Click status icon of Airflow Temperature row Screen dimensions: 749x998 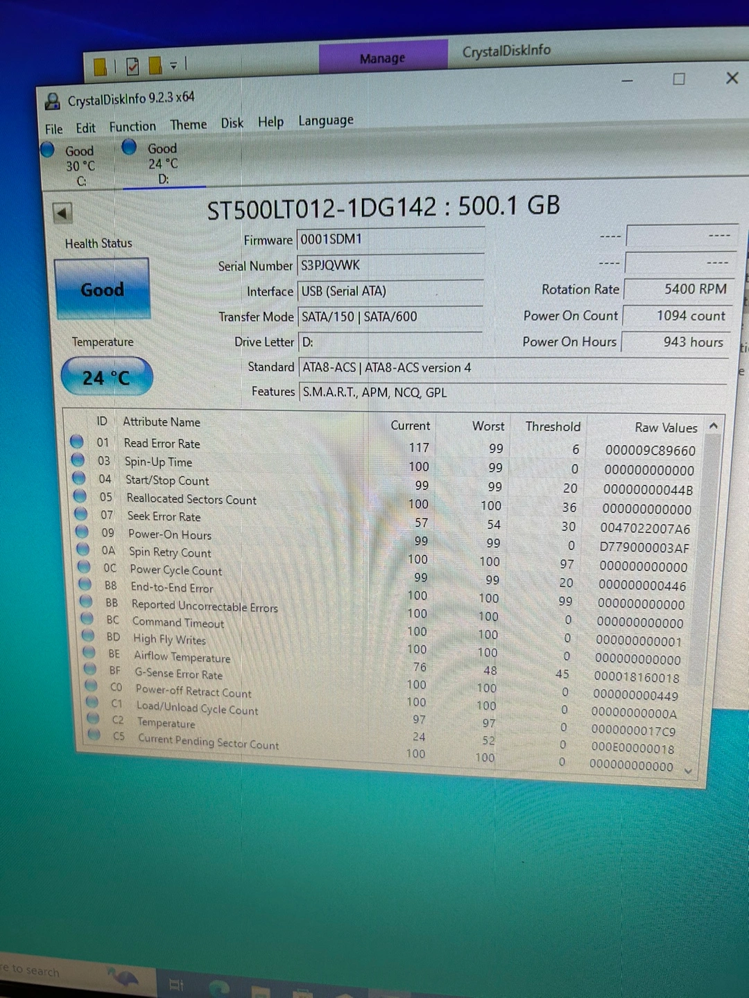point(89,651)
